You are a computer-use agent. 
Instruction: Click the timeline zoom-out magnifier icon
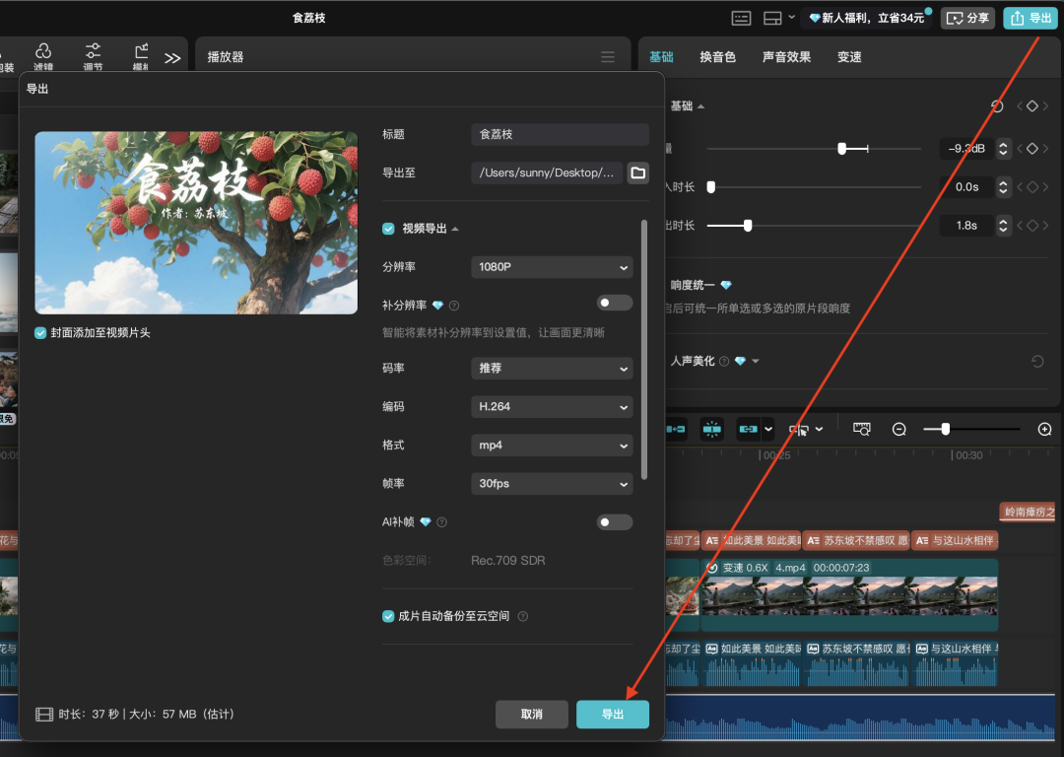click(x=898, y=430)
